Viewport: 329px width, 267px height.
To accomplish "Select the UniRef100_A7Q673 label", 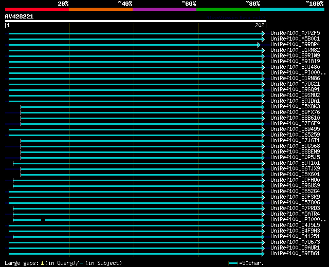I will 295,242.
